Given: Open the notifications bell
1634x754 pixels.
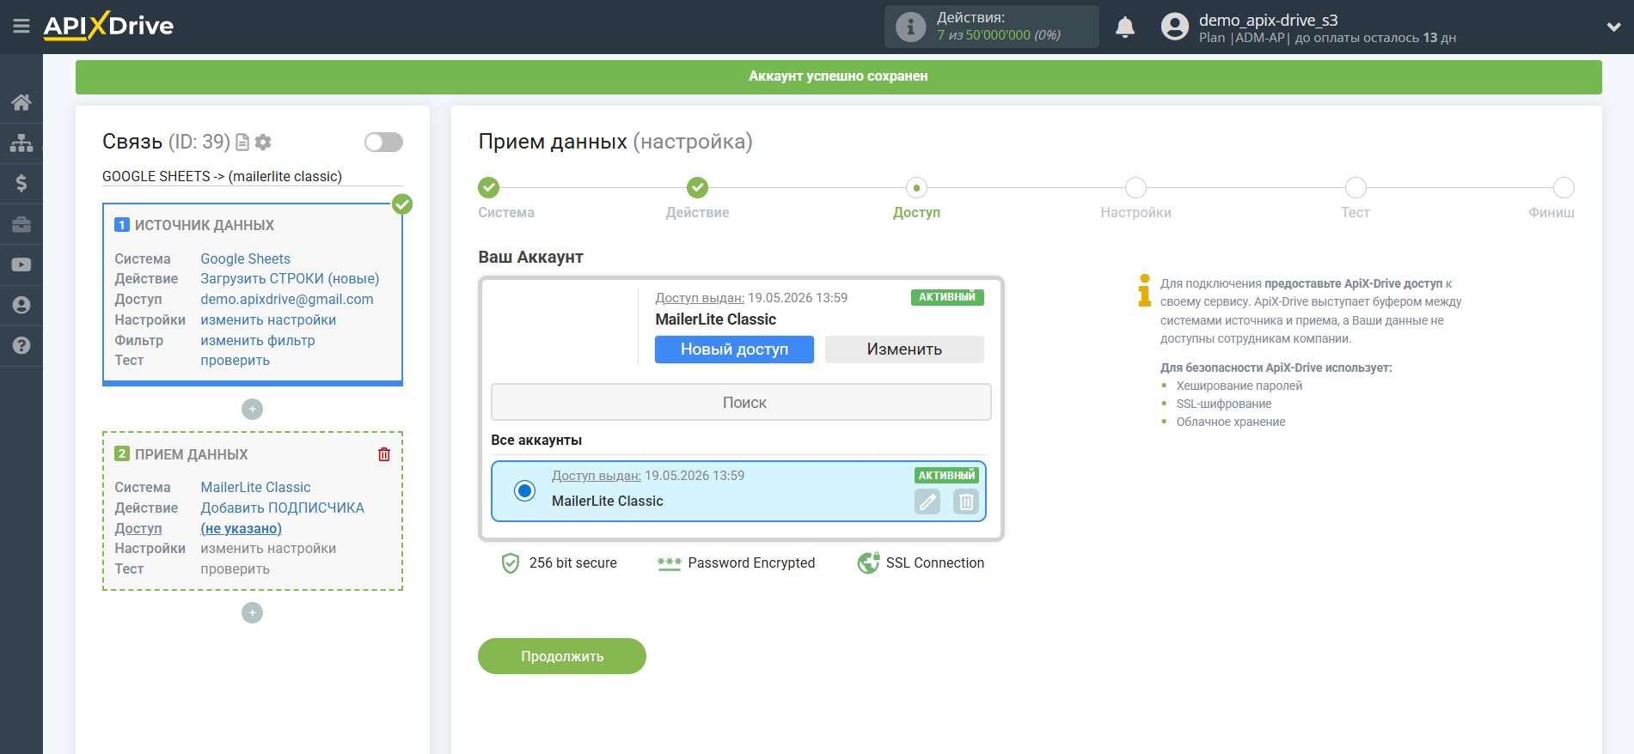Looking at the screenshot, I should 1125,27.
